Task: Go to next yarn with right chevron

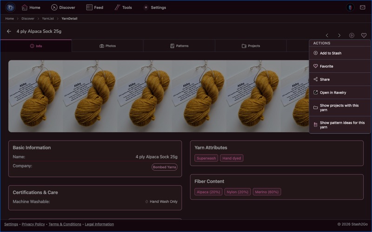Action: (339, 35)
